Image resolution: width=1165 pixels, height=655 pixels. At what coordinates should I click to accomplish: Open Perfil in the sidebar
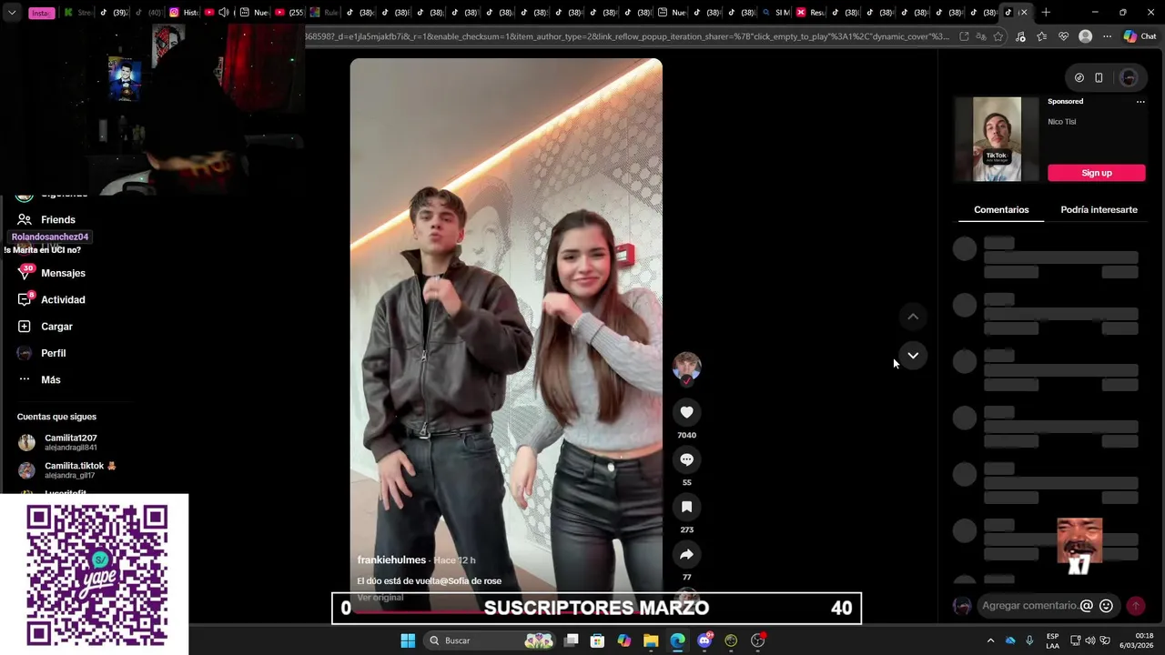(x=42, y=353)
